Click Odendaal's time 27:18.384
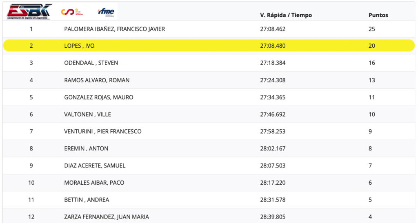 tap(273, 63)
